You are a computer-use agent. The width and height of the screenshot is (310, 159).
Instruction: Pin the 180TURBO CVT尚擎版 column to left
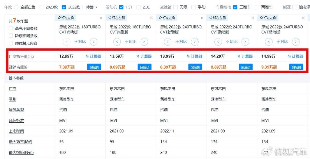coord(116,18)
